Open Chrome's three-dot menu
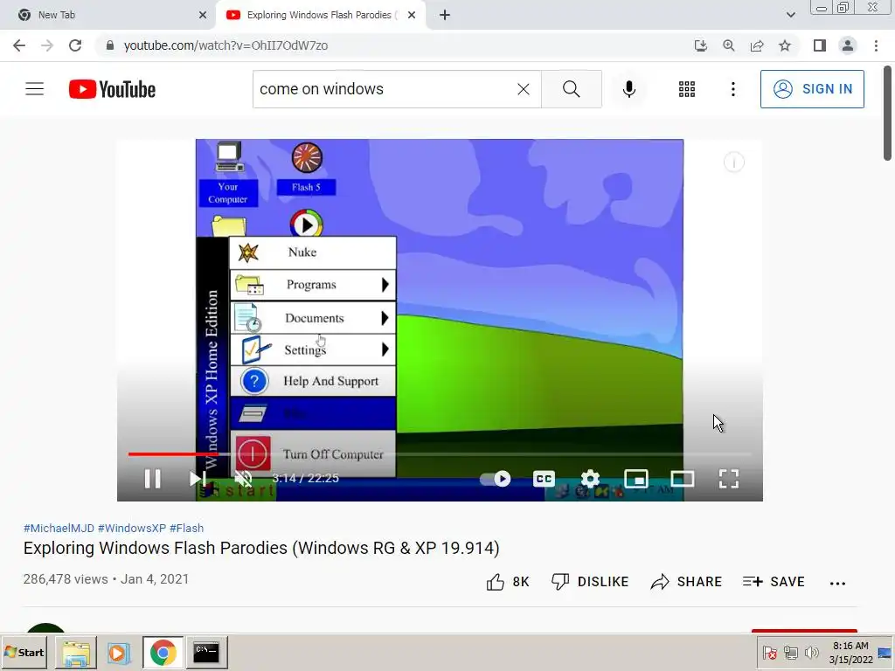 (x=876, y=45)
